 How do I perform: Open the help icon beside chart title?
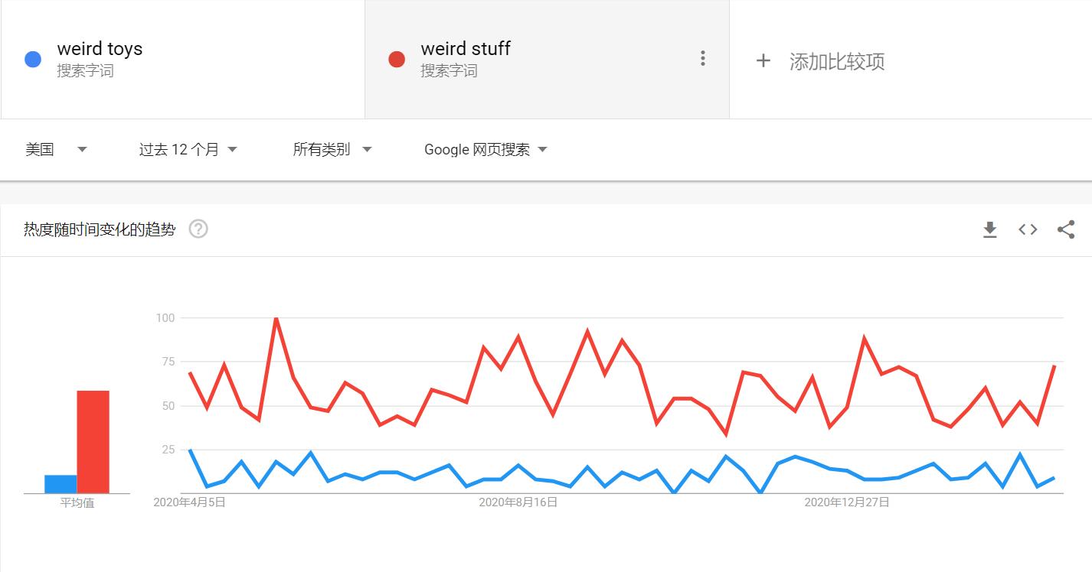[198, 229]
